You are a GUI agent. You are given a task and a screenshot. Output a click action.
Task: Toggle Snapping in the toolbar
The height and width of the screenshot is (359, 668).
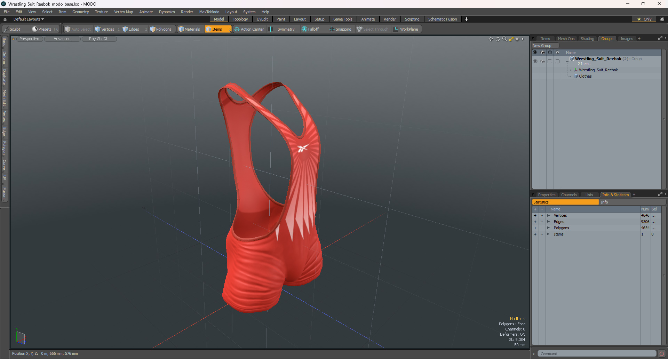pyautogui.click(x=340, y=29)
